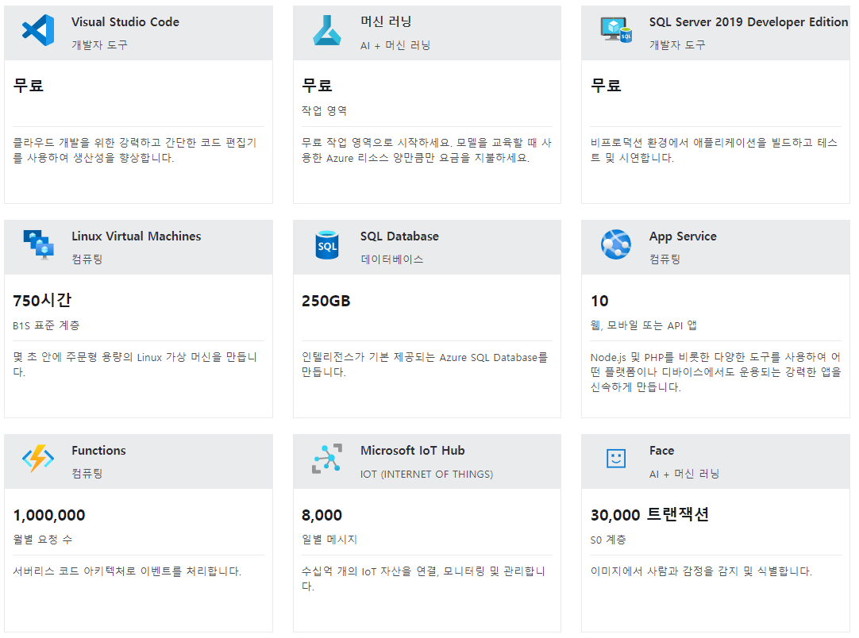
Task: Click IOT (INTERNET OF THINGS) category text
Action: (x=427, y=475)
